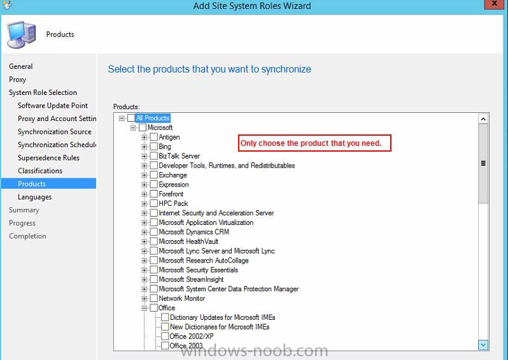
Task: Collapse the Microsoft tree node
Action: point(133,128)
